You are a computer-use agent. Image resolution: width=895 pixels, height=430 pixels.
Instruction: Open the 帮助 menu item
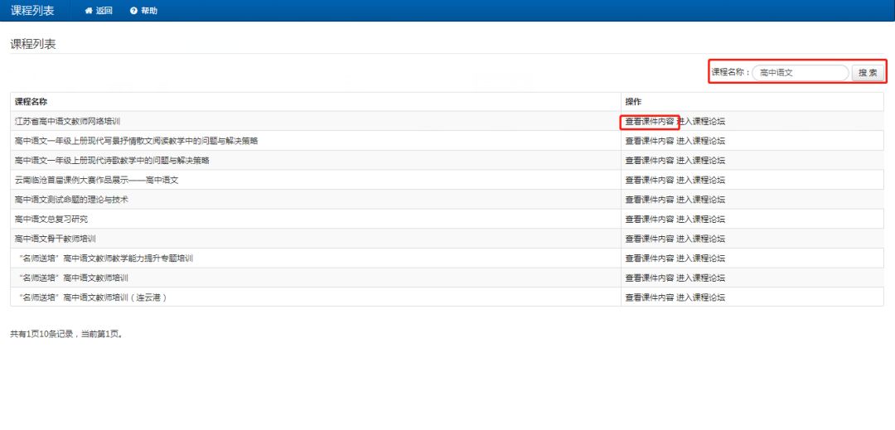(148, 11)
